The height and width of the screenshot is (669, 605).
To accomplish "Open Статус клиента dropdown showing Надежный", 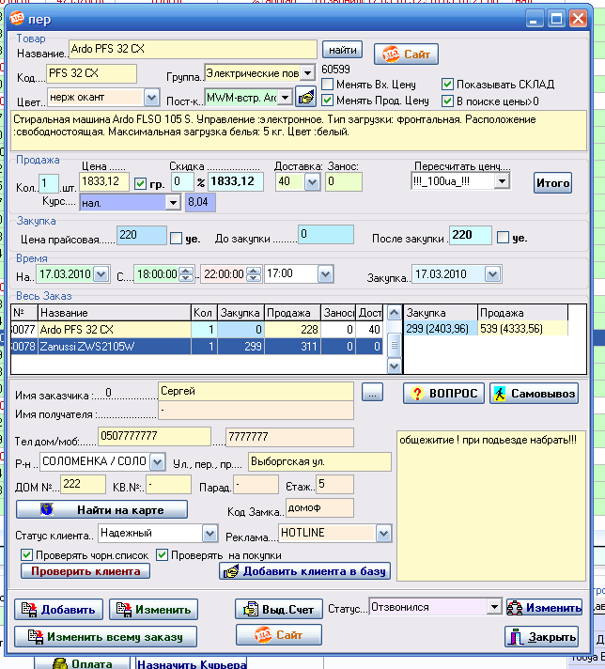I will click(x=209, y=534).
